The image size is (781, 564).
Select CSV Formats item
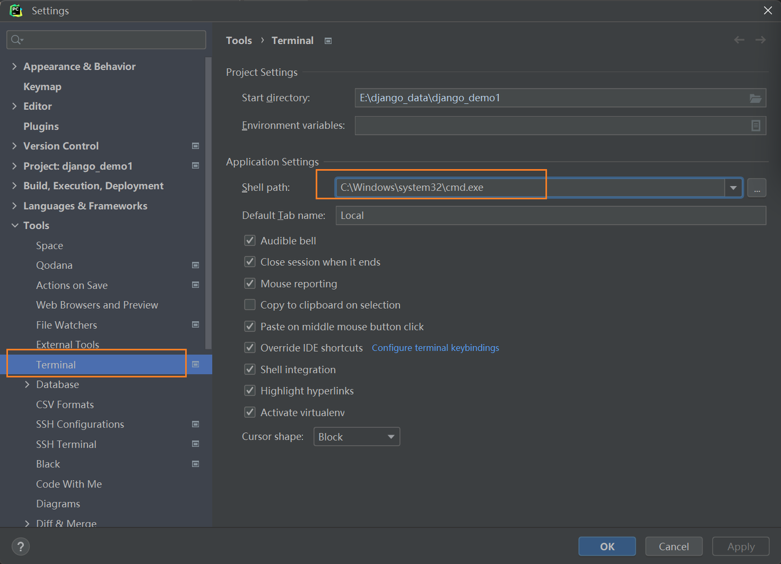(x=65, y=404)
